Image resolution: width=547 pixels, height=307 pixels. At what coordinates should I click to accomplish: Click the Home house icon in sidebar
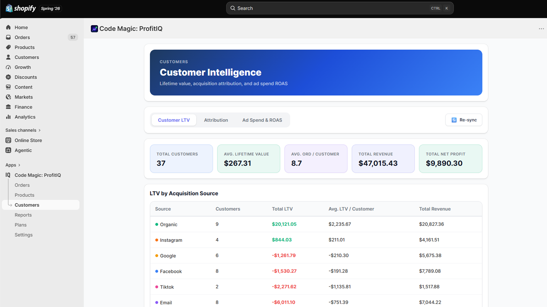[9, 27]
